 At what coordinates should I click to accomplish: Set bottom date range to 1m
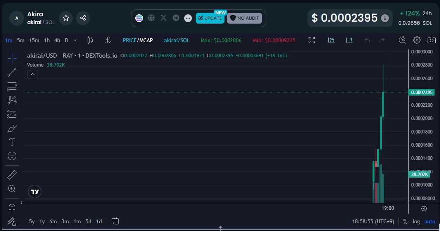point(77,221)
